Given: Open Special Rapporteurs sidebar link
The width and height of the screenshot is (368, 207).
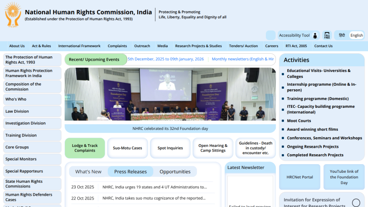Looking at the screenshot, I should [x=32, y=171].
